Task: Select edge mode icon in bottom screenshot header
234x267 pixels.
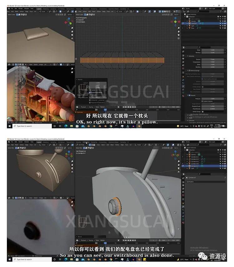Action: pyautogui.click(x=92, y=145)
